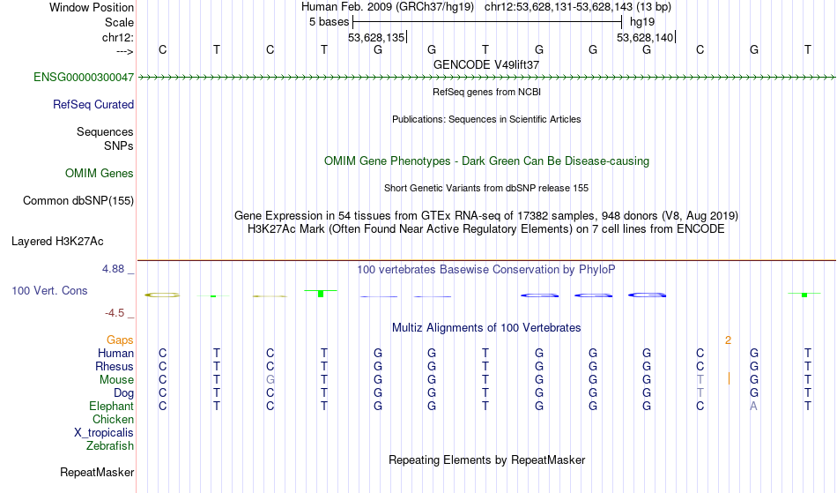Click the lighter T in Dog row

pos(700,393)
